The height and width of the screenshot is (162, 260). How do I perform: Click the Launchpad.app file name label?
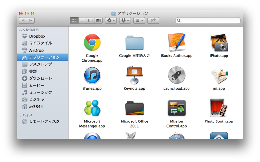176,88
